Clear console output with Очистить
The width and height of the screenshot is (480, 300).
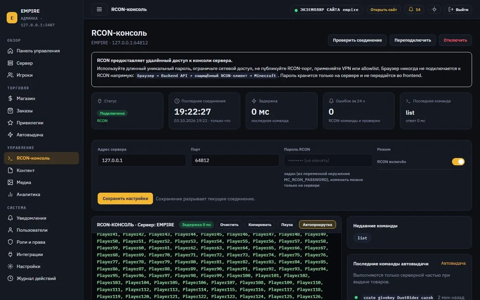click(229, 225)
